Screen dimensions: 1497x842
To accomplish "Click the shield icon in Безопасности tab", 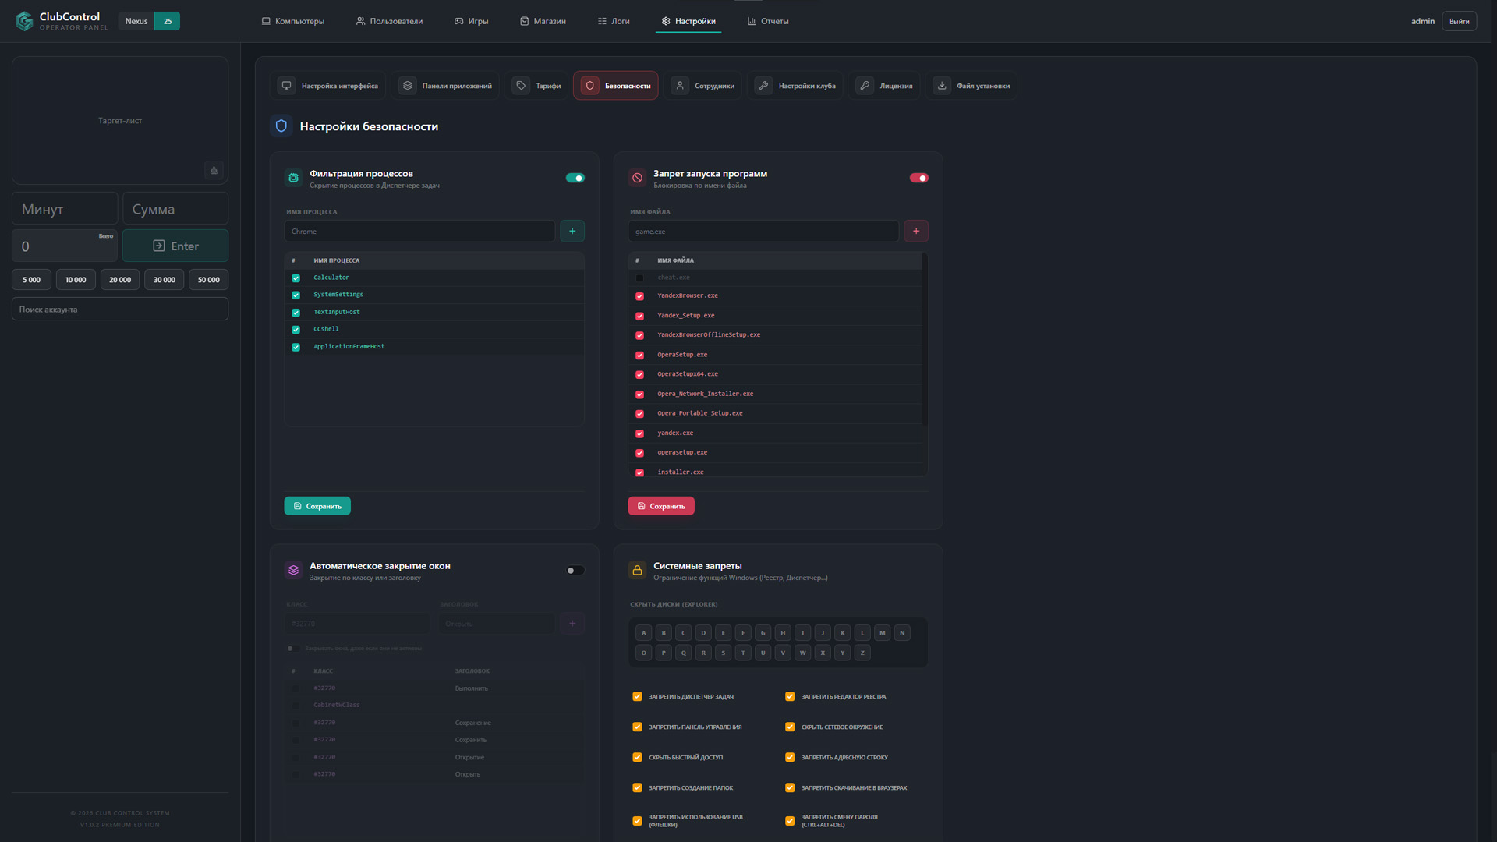I will pos(590,86).
